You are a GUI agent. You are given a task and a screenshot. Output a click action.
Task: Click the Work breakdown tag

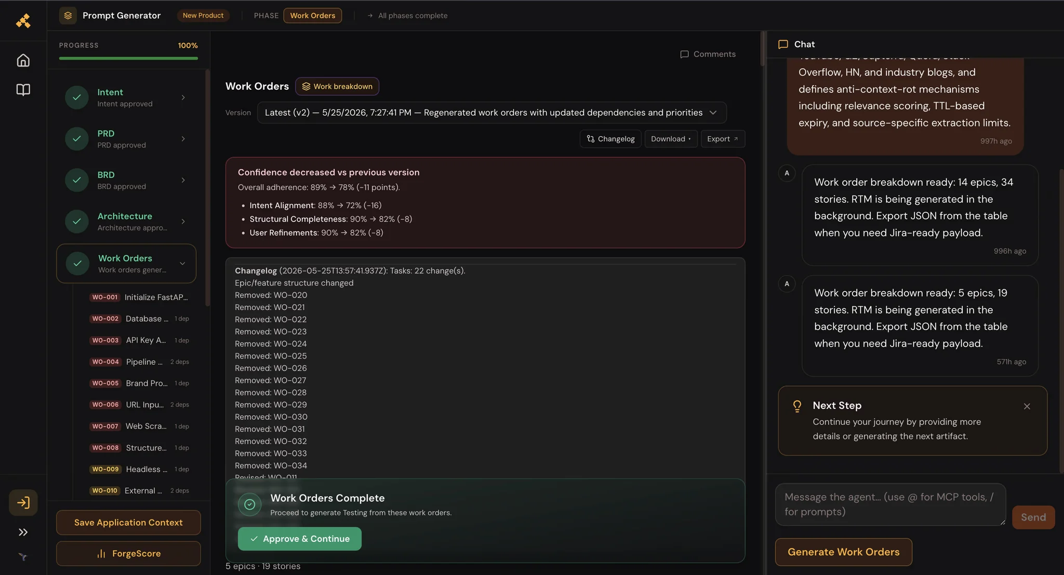coord(337,87)
